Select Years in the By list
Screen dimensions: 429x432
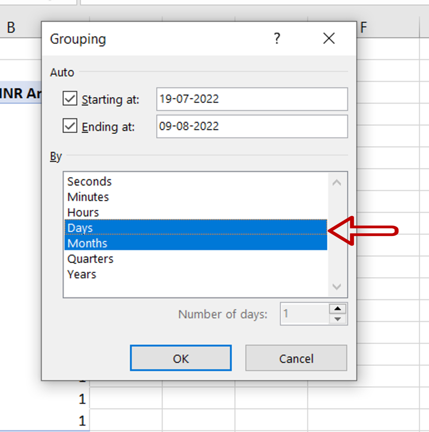click(x=196, y=274)
